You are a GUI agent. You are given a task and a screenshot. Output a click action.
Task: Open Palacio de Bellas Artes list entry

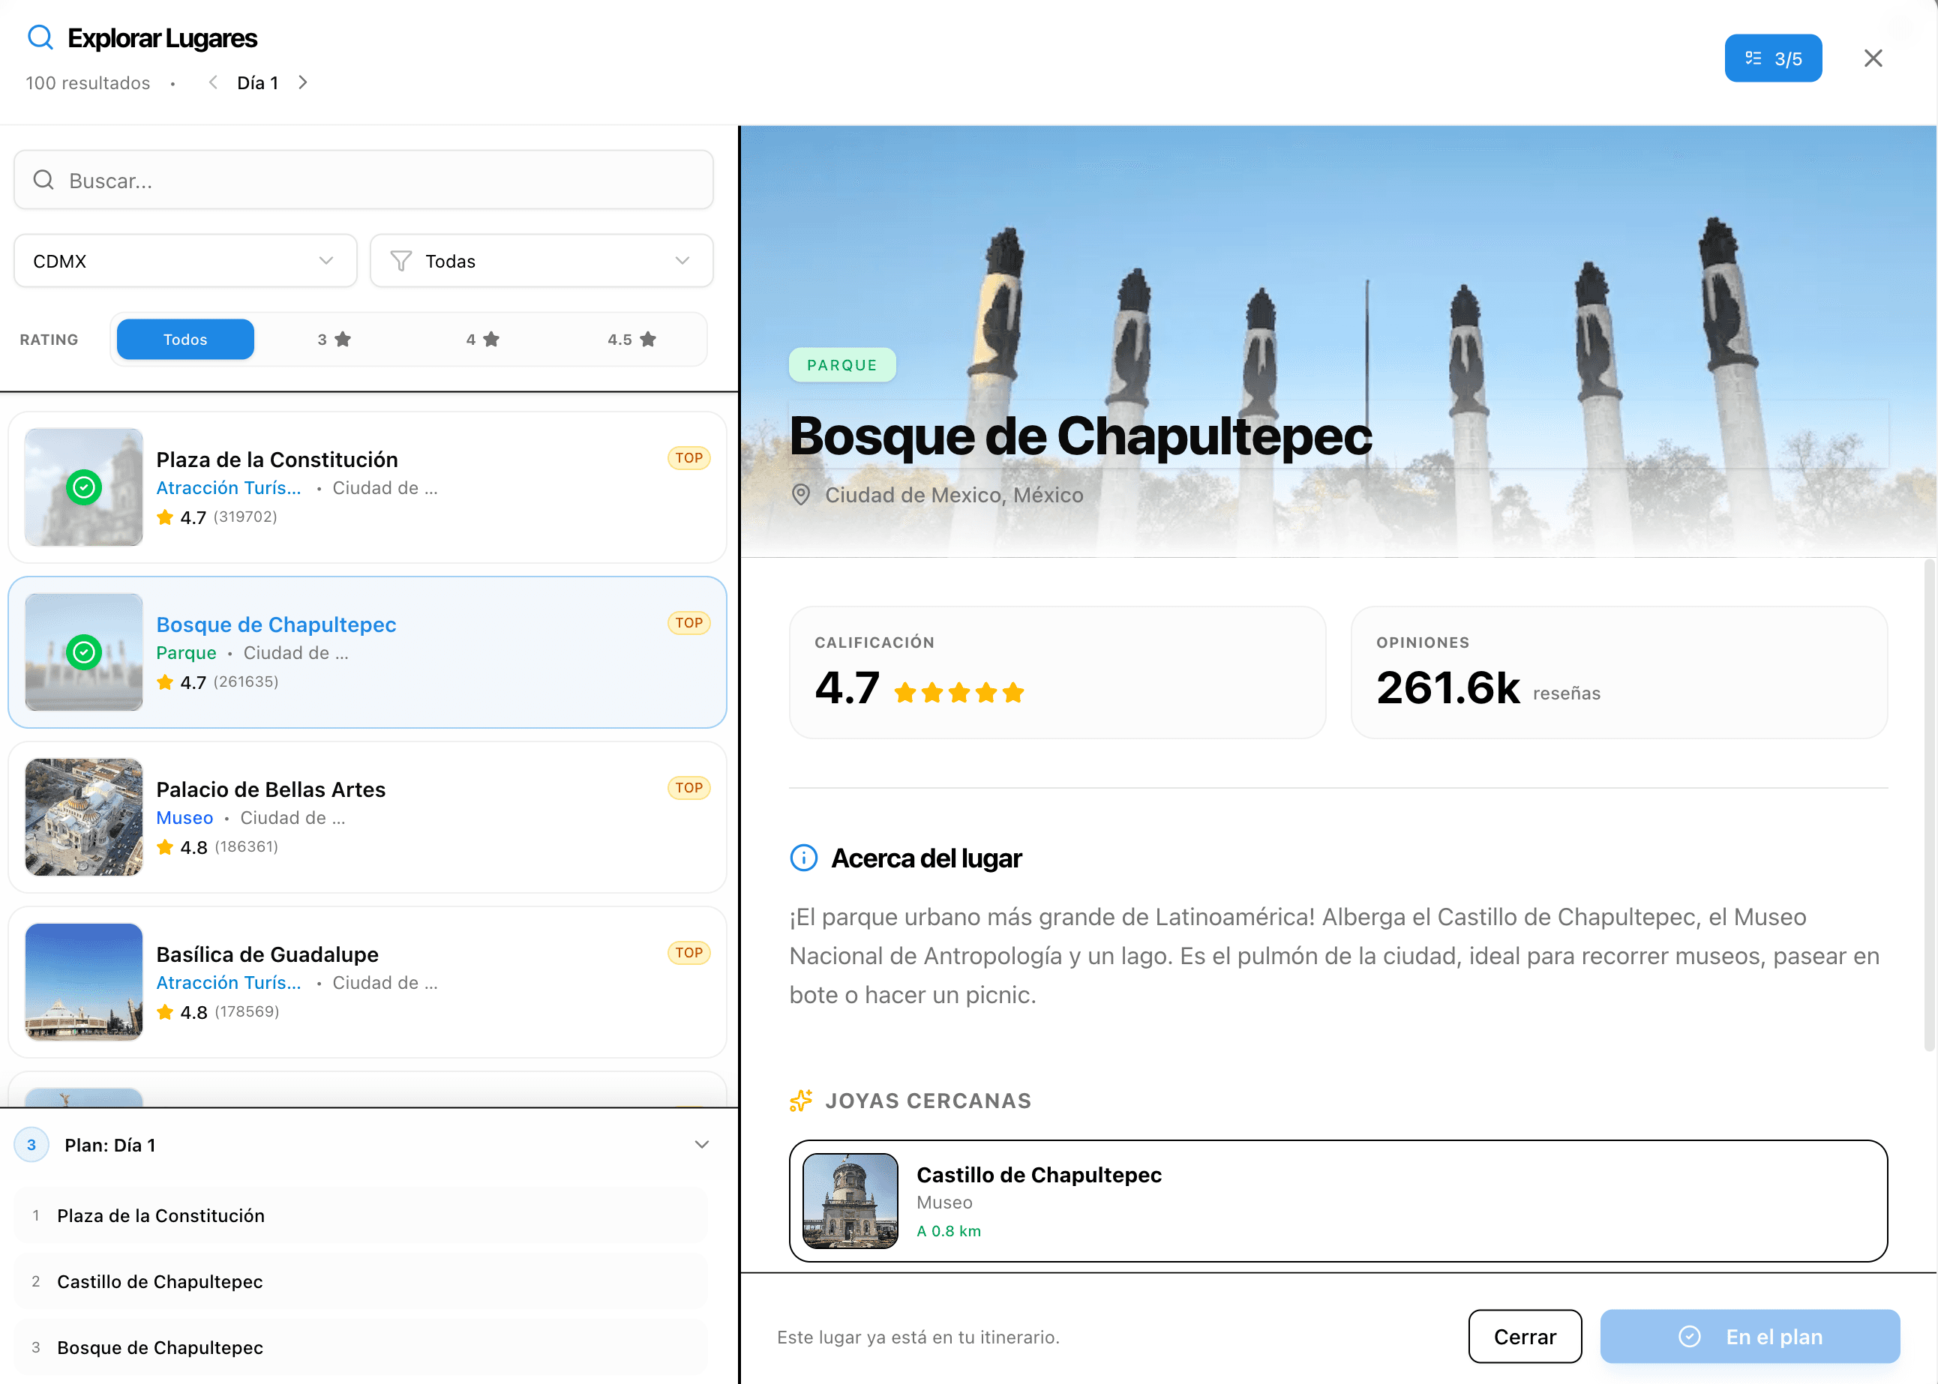click(367, 816)
